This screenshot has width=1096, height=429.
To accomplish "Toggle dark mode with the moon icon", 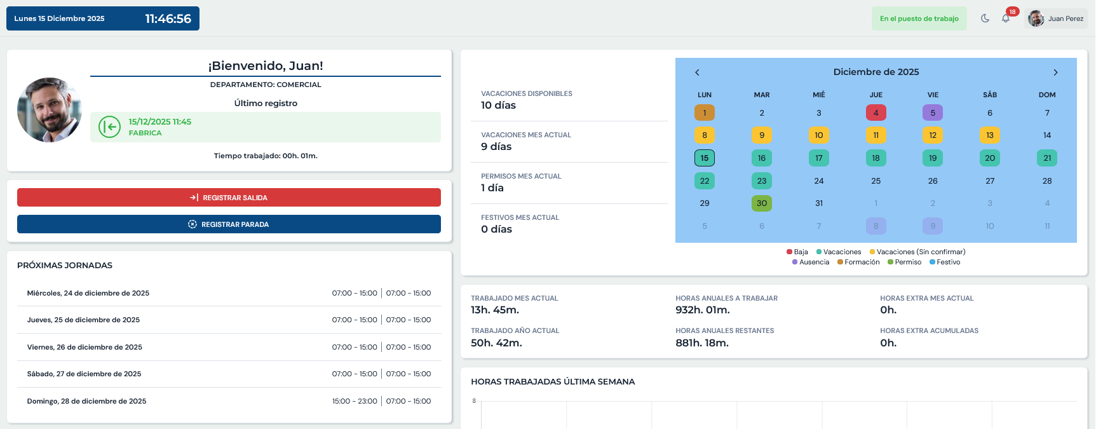I will 985,18.
